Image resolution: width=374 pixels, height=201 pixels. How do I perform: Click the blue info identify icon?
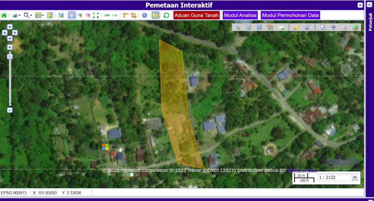[144, 15]
